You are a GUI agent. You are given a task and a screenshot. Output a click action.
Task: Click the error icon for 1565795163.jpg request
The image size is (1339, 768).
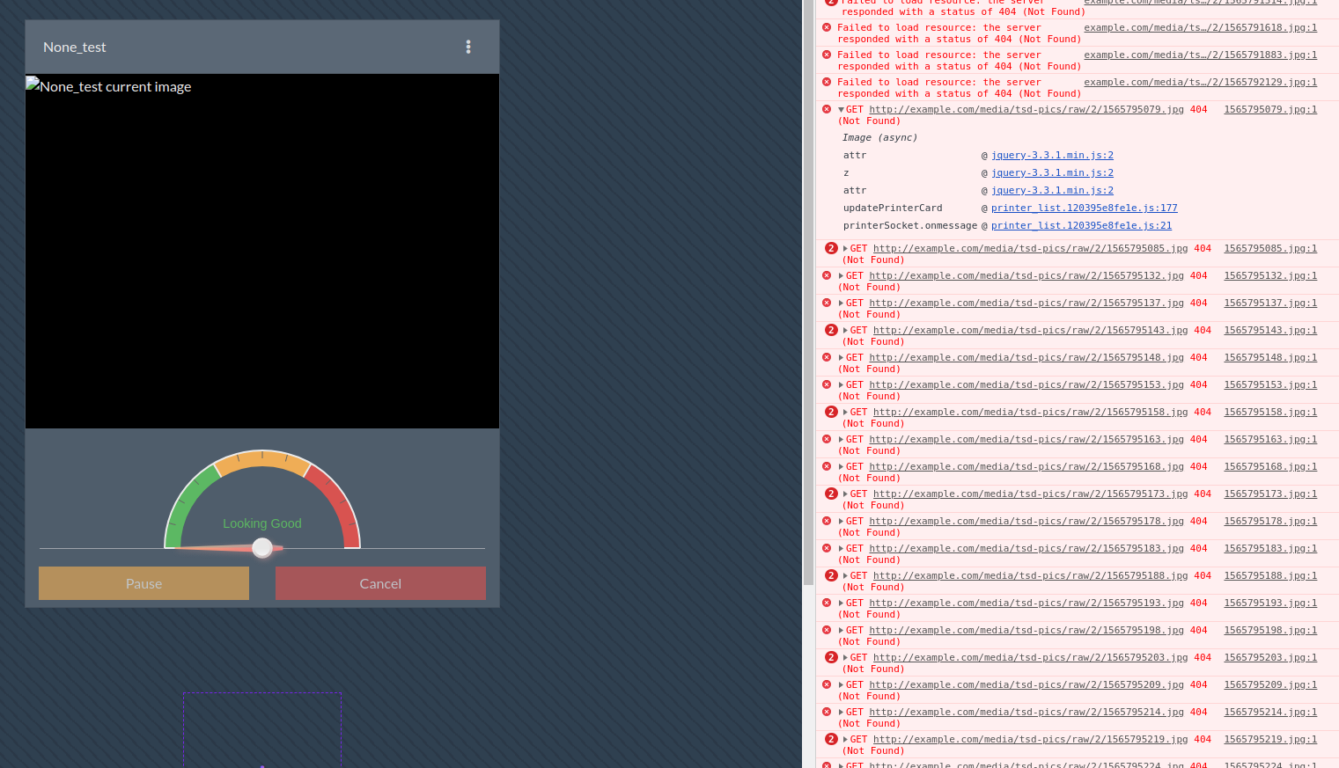(x=827, y=439)
